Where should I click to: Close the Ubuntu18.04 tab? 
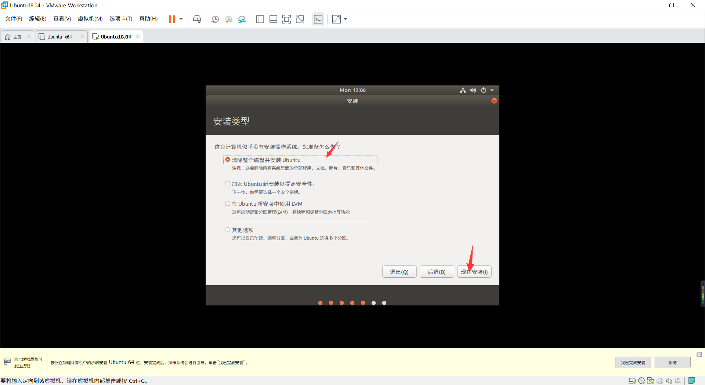click(x=138, y=37)
